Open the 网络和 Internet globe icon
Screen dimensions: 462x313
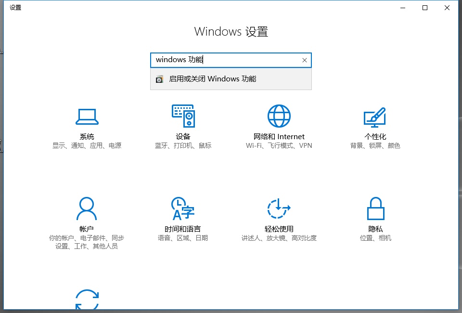(x=279, y=116)
